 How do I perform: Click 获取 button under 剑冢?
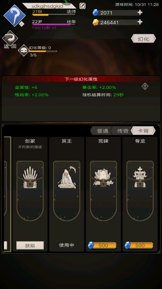coord(30,245)
